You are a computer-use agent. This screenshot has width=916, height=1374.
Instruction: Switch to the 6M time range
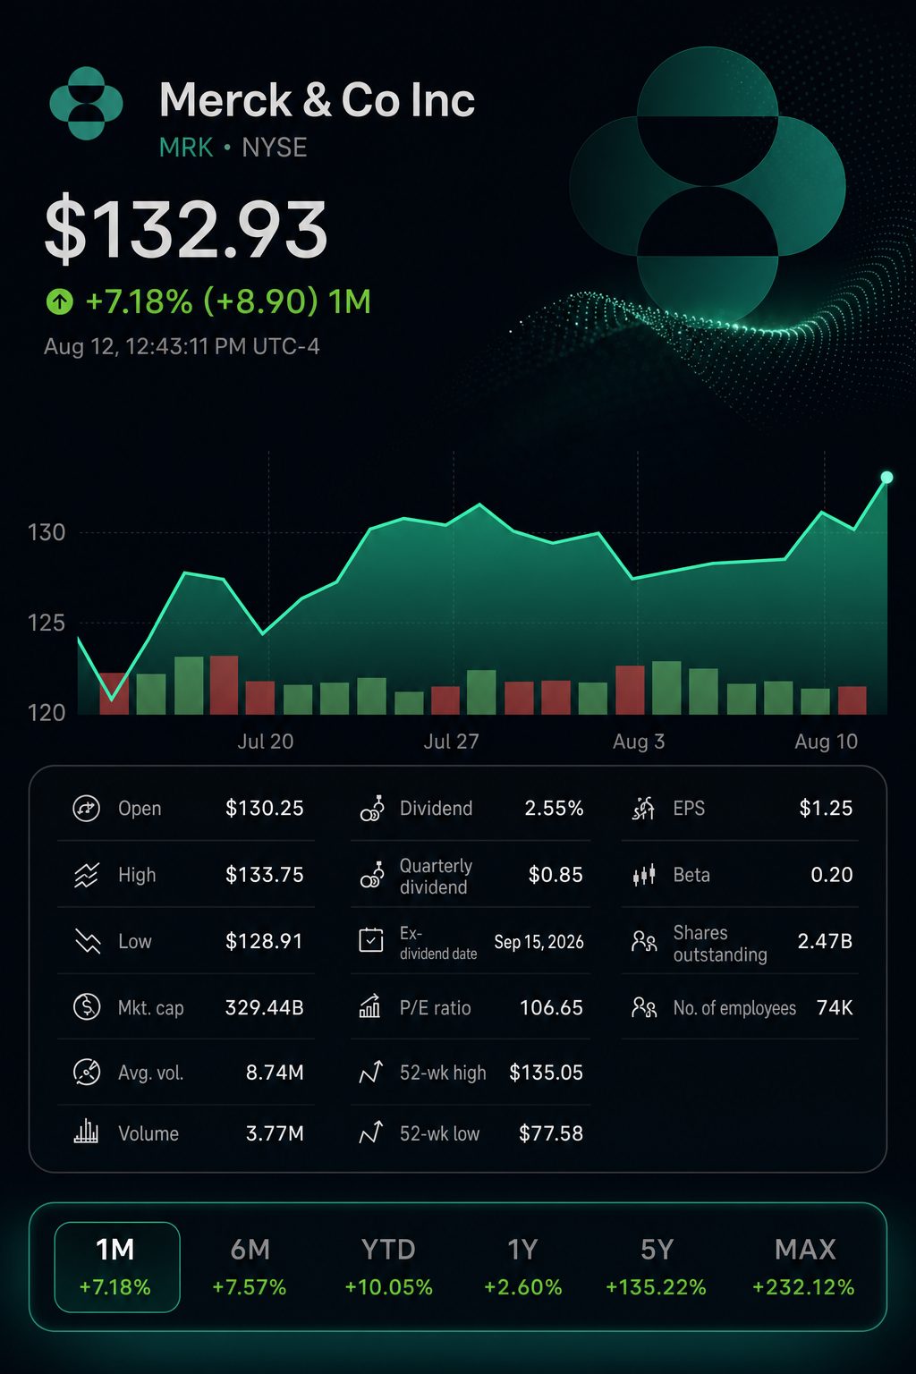[x=250, y=1267]
